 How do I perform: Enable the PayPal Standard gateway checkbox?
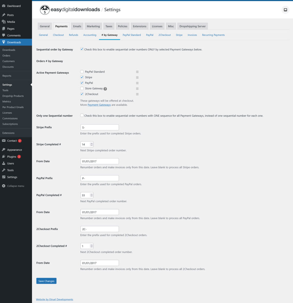82,72
